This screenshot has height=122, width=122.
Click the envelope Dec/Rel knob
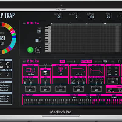(x=96, y=81)
